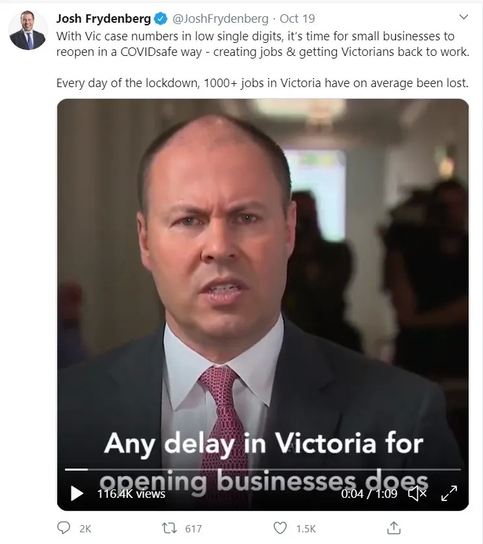Click the 617 retweets count

(193, 529)
